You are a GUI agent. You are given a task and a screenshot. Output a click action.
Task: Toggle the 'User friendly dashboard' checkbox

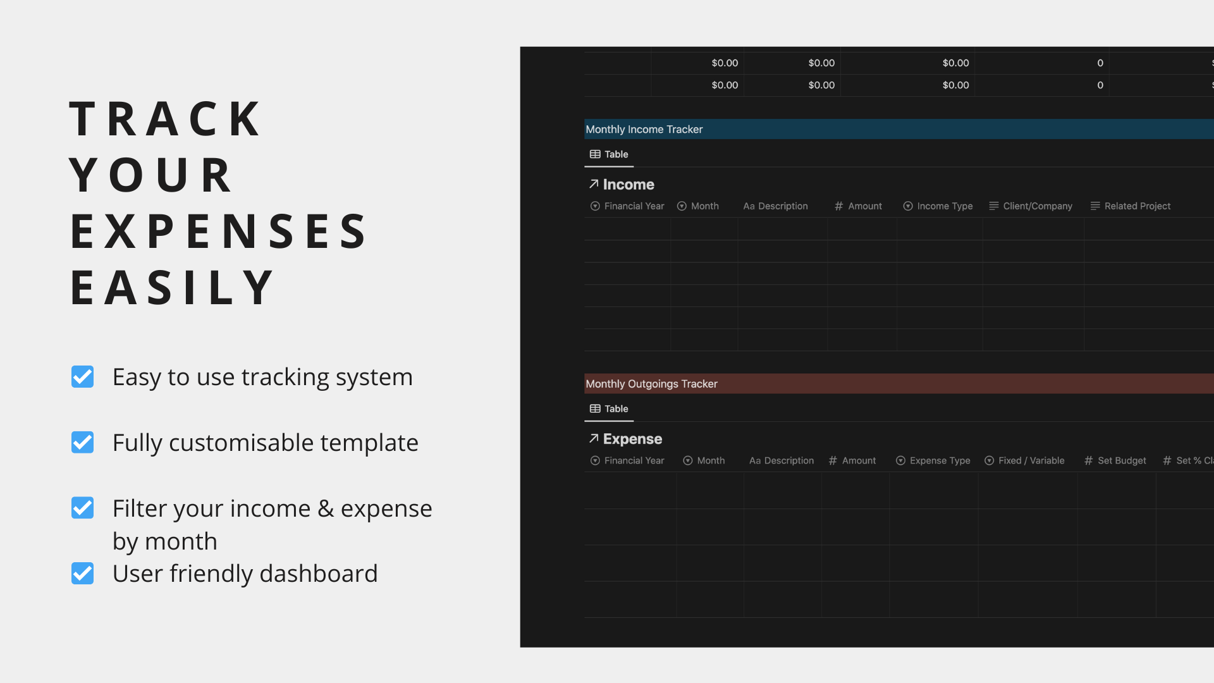[83, 574]
